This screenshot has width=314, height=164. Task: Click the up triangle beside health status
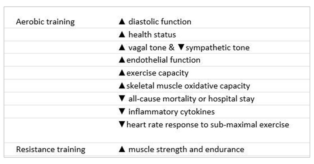click(x=122, y=35)
